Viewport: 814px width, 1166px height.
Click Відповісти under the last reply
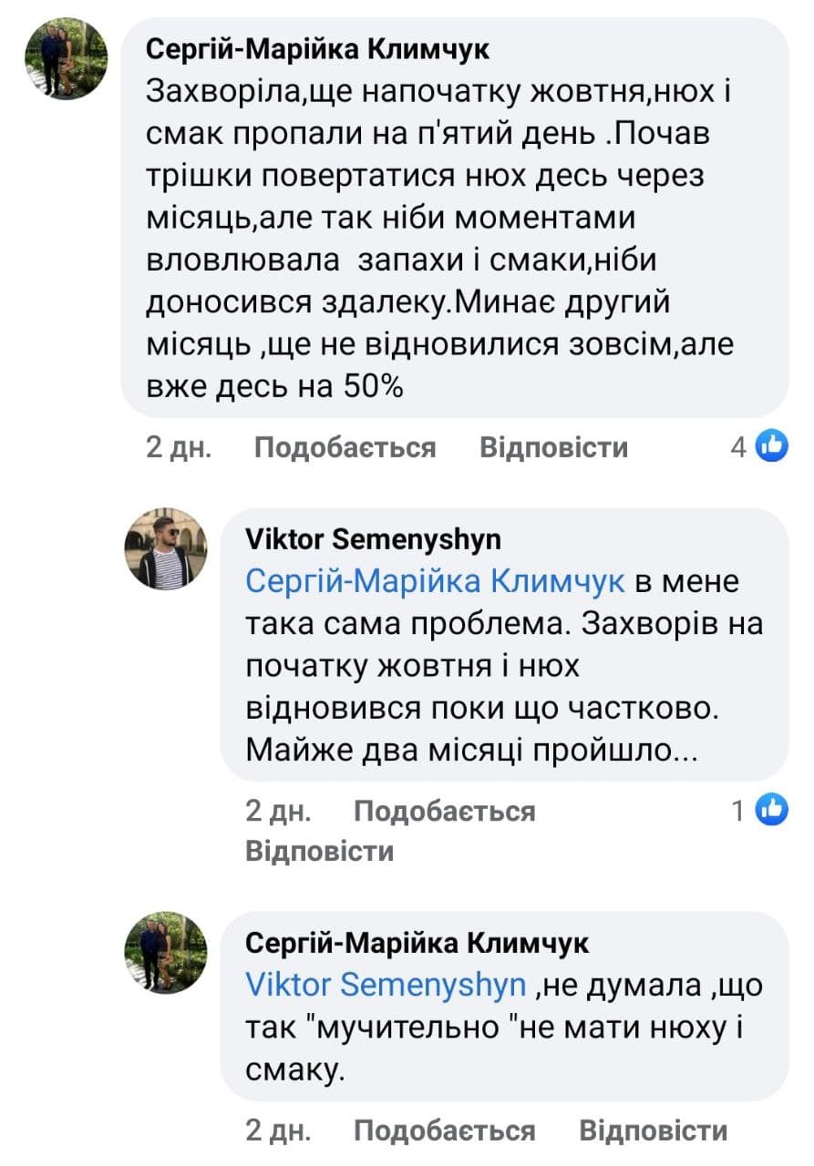point(653,1130)
